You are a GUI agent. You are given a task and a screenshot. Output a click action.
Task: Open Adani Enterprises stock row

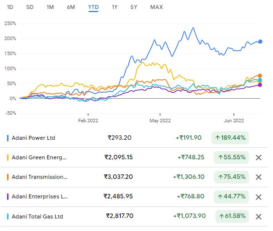[x=134, y=197]
